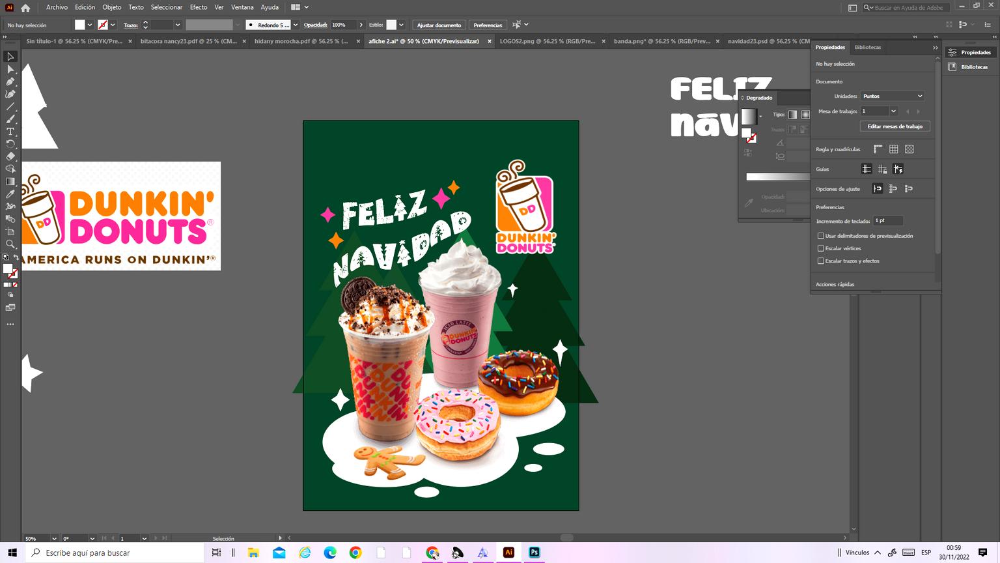1000x563 pixels.
Task: Select the Line Segment tool
Action: point(10,106)
